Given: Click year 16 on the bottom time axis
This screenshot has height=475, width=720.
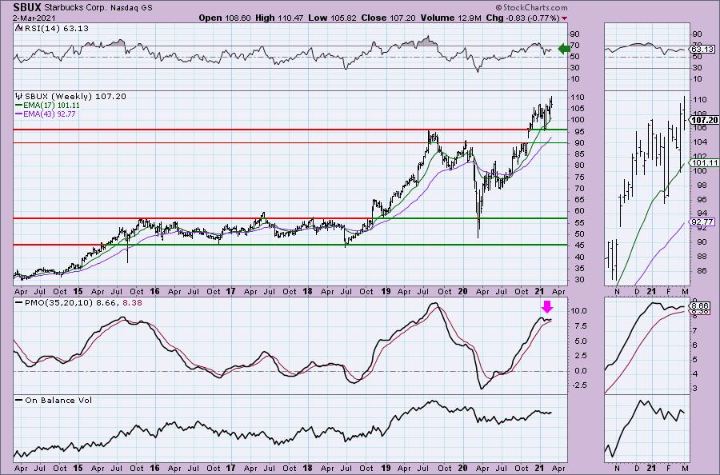Looking at the screenshot, I should (x=154, y=469).
